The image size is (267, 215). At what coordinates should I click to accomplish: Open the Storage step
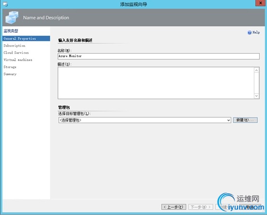click(10, 67)
